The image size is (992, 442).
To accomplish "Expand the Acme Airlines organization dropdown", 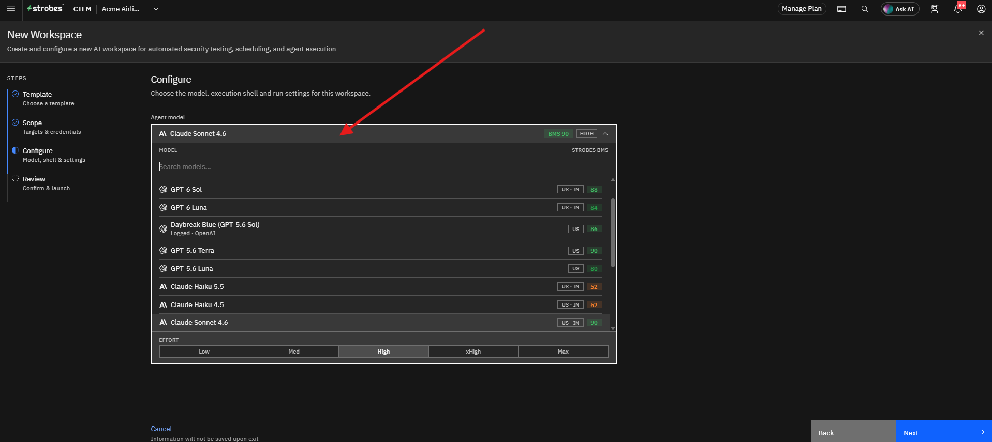I will click(130, 9).
